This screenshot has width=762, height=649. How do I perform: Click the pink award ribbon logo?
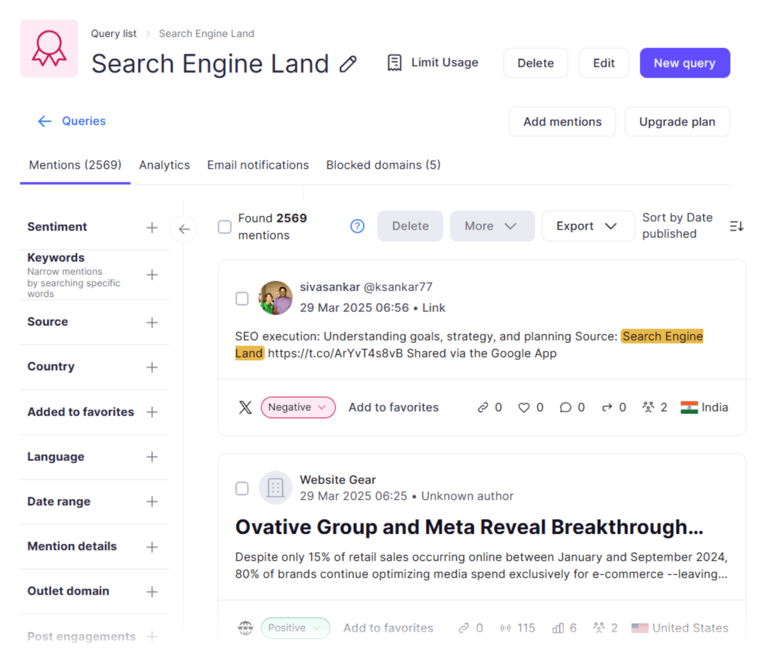[49, 49]
